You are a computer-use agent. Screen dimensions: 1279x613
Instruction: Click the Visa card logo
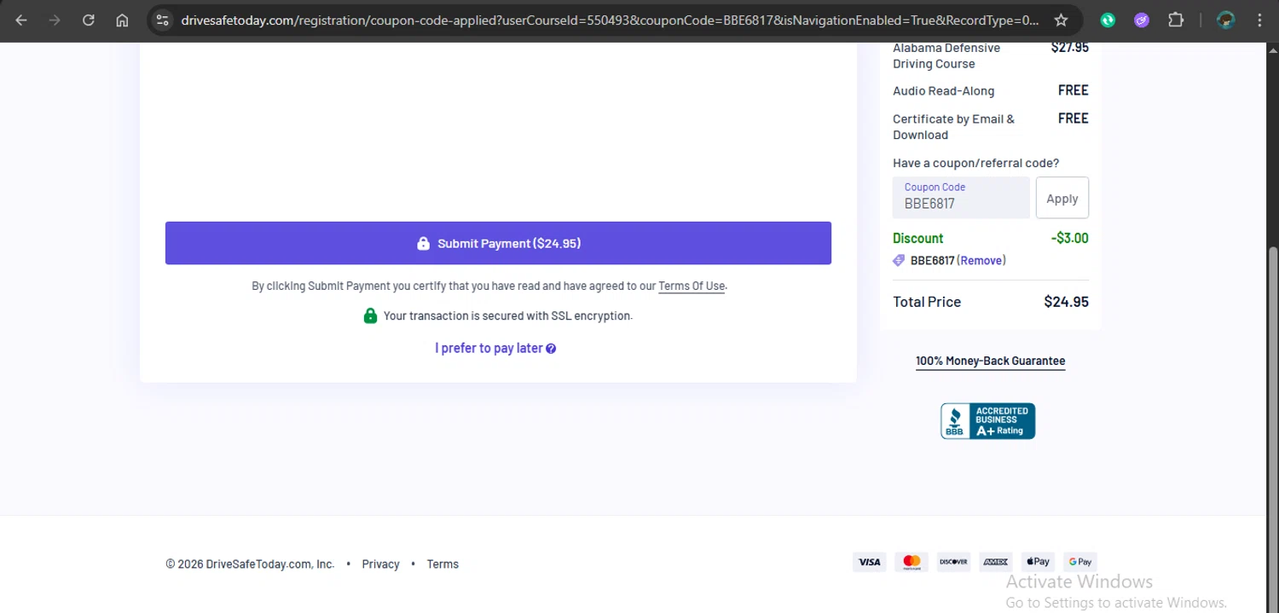click(x=869, y=562)
